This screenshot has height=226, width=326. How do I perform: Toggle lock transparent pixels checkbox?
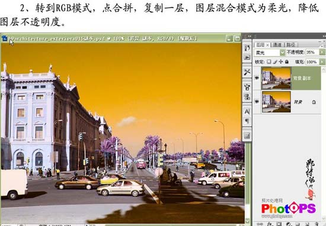coord(269,62)
